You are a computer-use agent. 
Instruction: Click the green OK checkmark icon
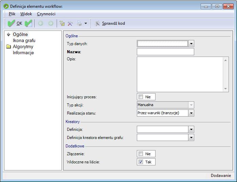[11, 23]
